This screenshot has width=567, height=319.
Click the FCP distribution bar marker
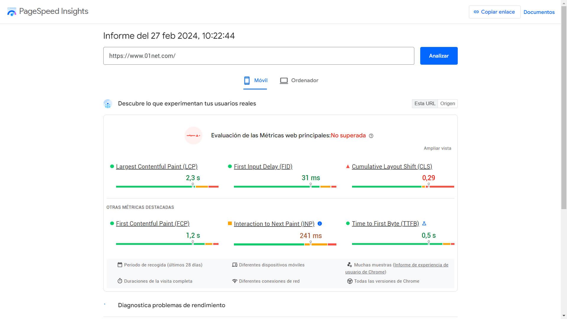click(193, 242)
